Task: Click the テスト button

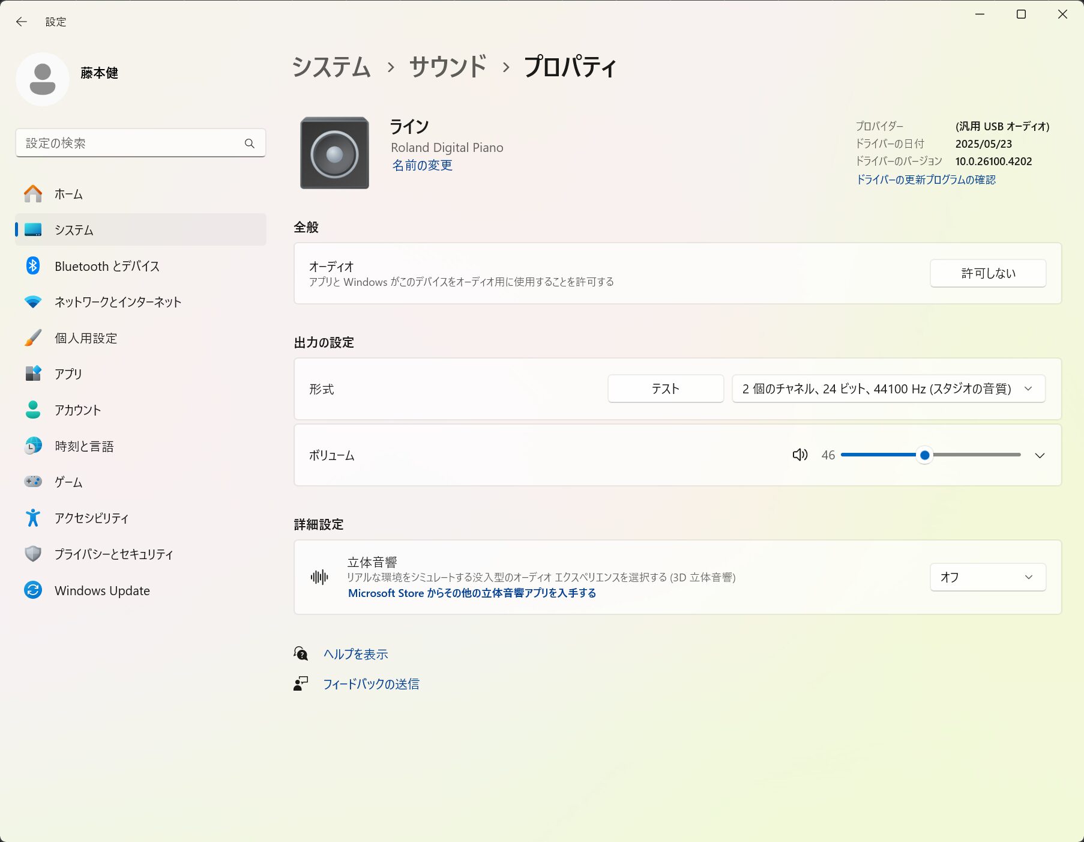Action: tap(666, 389)
